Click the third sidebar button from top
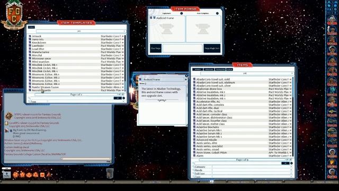Viewport: 339px width, 191px height. tap(332, 41)
